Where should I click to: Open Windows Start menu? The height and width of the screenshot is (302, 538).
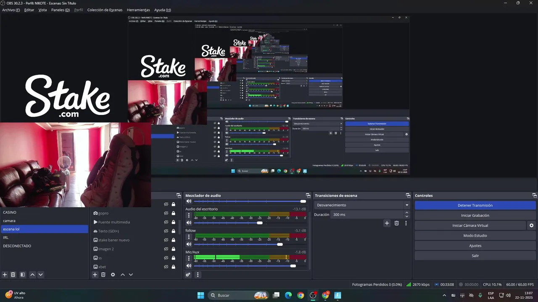(200, 295)
